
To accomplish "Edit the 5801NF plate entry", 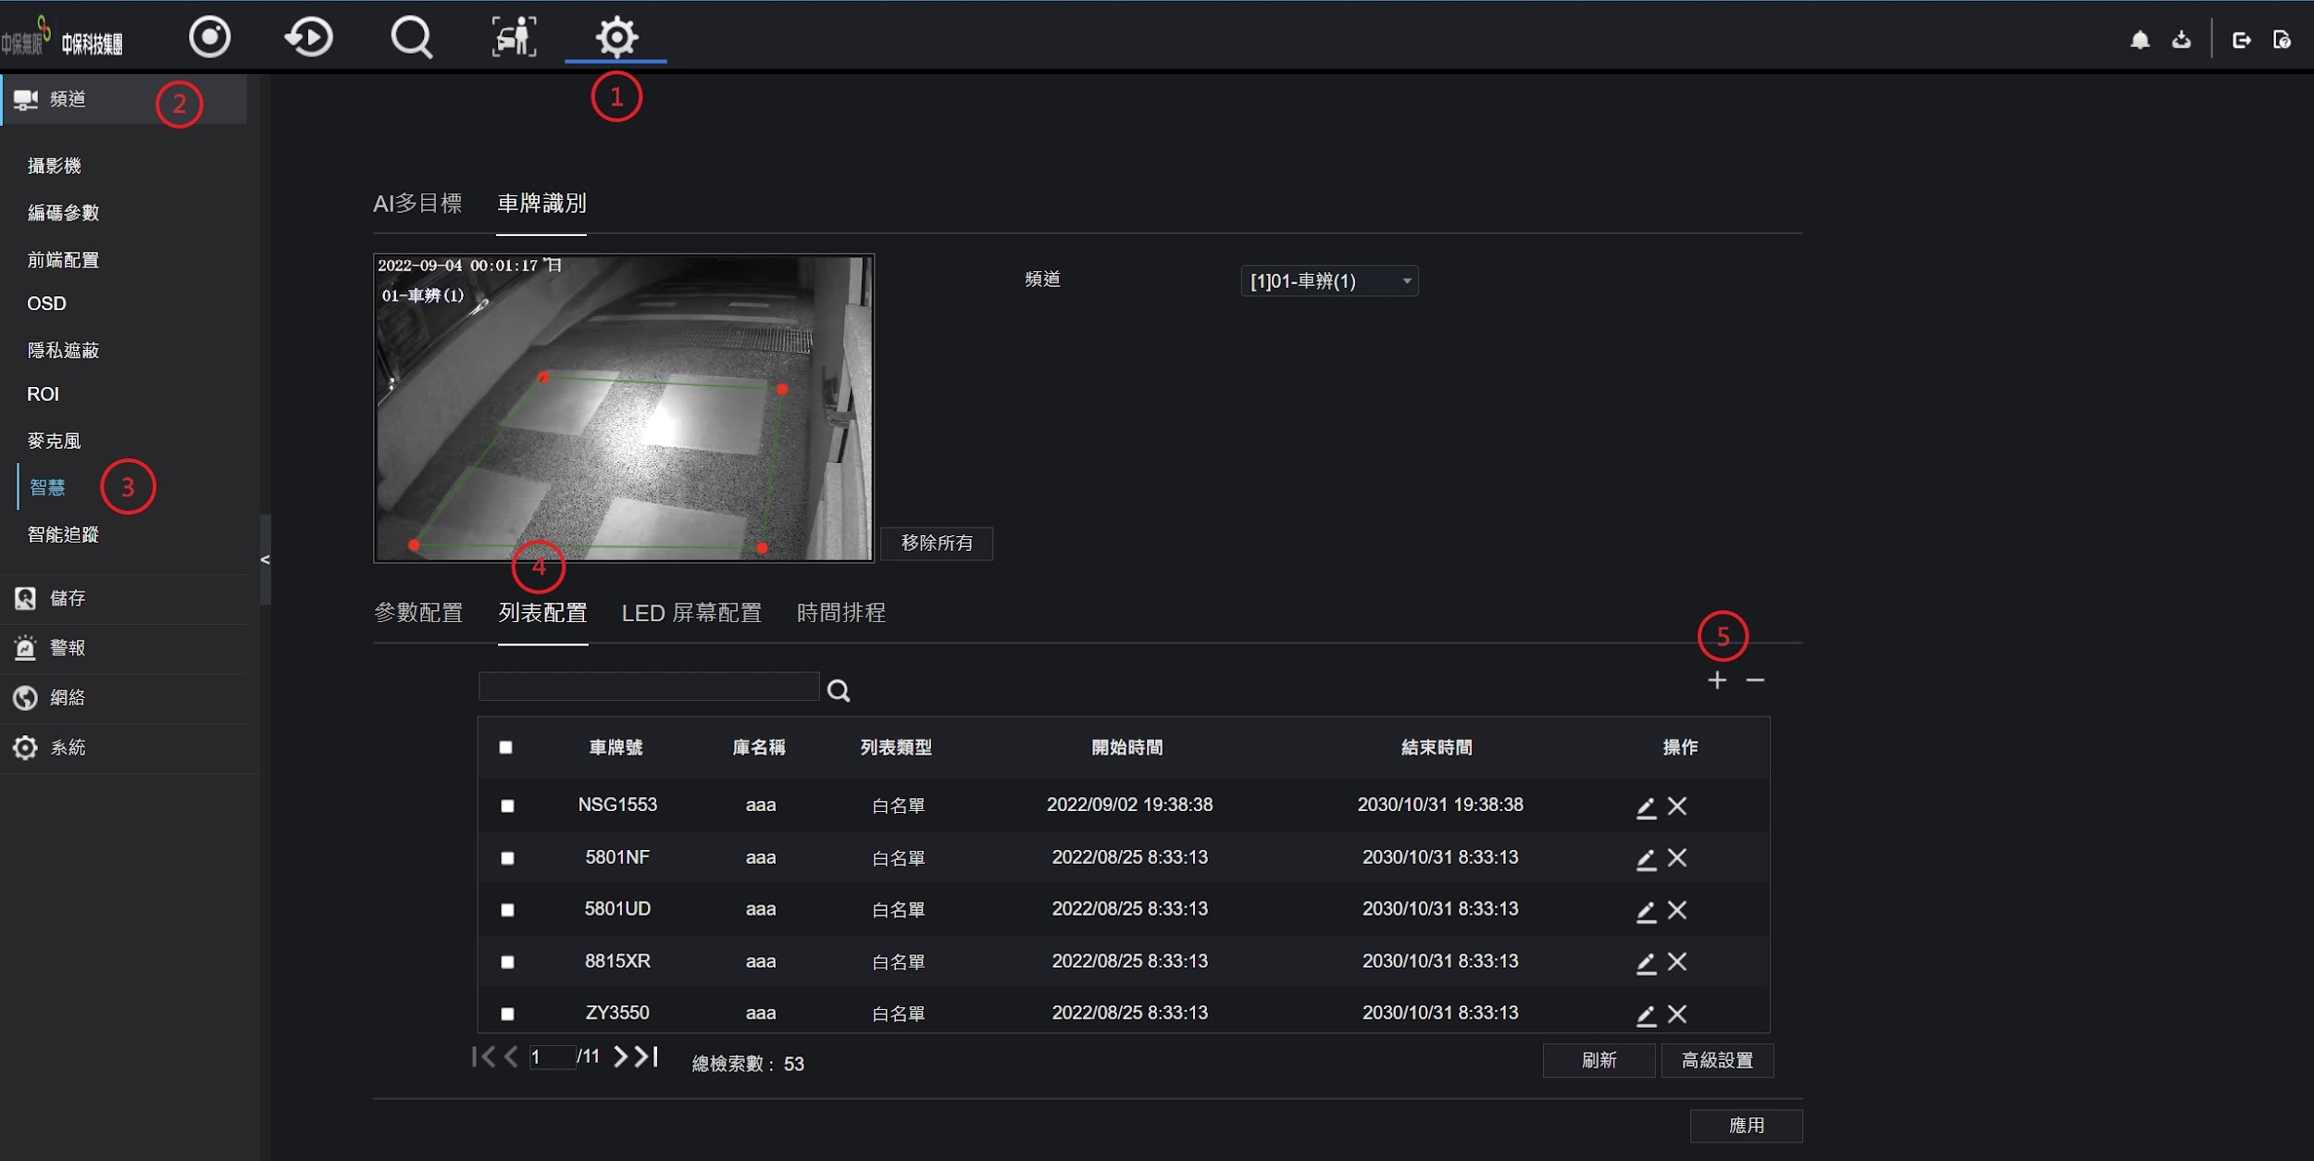I will point(1646,858).
